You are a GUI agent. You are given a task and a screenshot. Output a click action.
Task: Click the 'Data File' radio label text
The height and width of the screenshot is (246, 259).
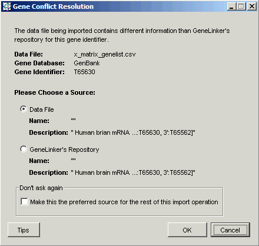42,109
